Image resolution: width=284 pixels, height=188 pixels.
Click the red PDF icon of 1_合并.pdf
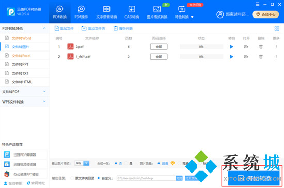(70, 56)
